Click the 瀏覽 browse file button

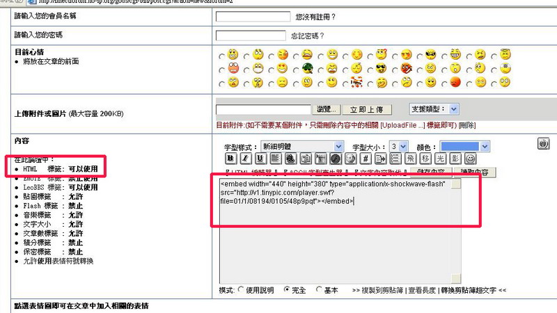(327, 110)
